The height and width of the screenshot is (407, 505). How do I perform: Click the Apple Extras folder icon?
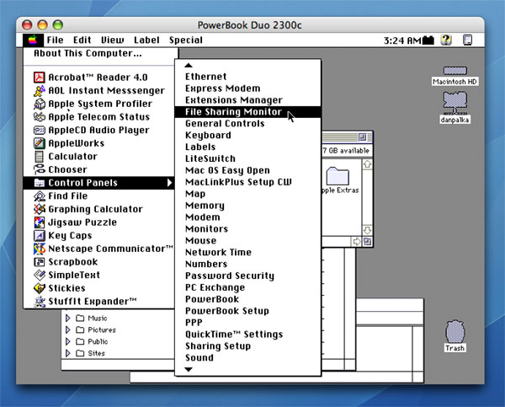(338, 175)
